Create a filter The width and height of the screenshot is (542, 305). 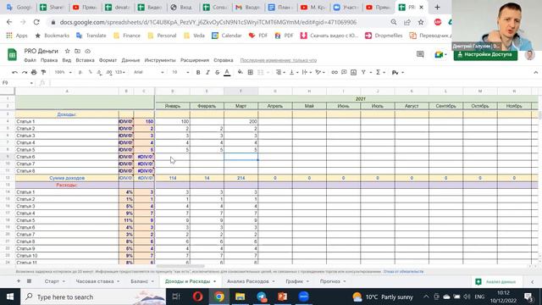pos(363,72)
